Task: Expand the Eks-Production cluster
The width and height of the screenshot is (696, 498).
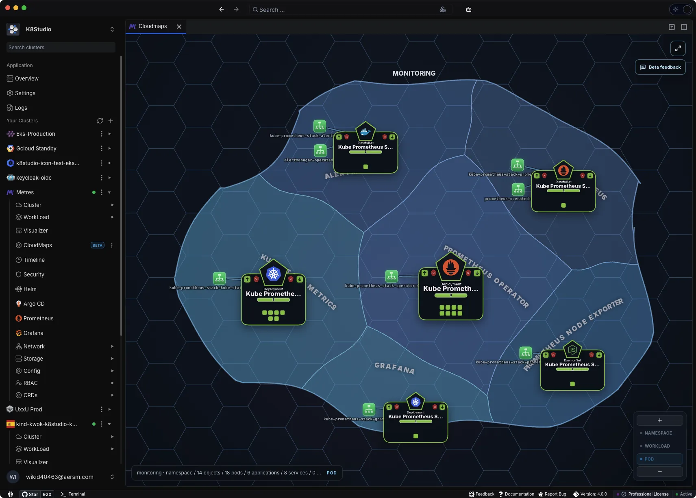Action: [x=109, y=134]
